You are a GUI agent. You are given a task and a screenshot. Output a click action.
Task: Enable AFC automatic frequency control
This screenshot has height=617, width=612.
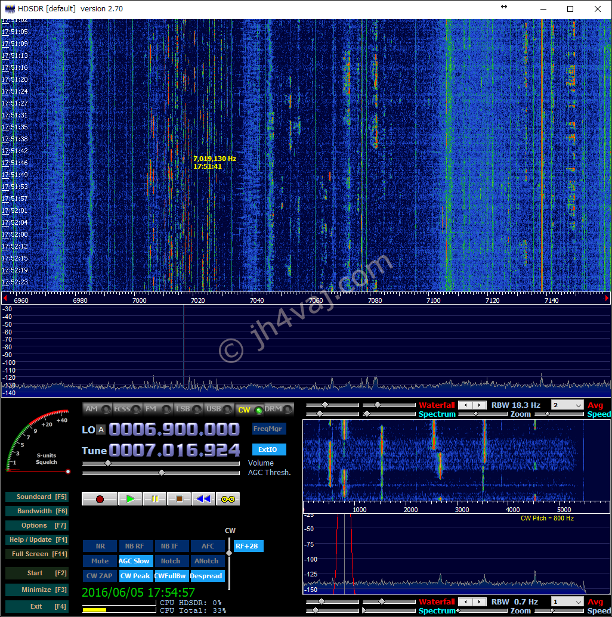208,546
